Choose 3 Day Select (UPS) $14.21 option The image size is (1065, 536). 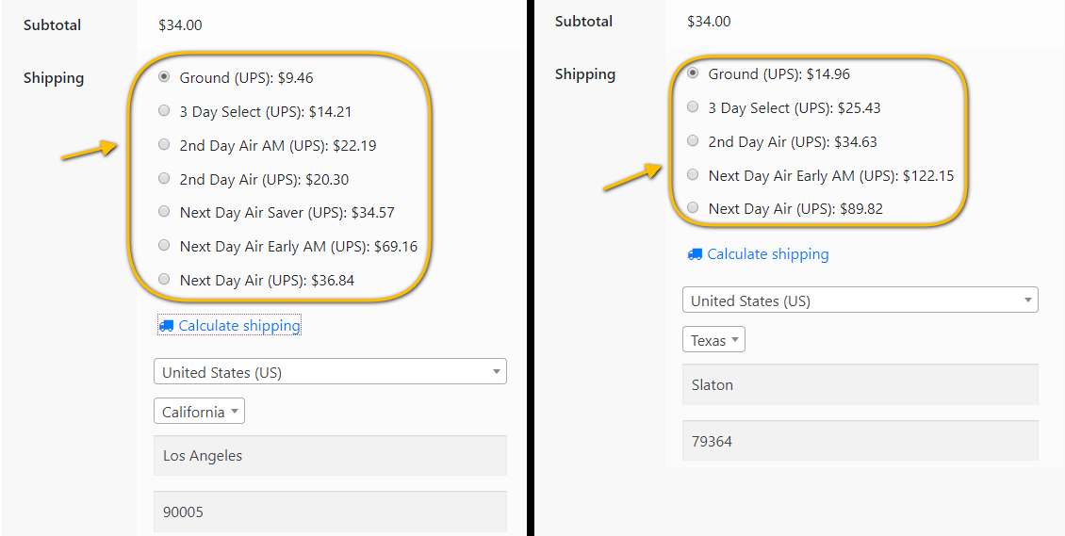(x=164, y=111)
